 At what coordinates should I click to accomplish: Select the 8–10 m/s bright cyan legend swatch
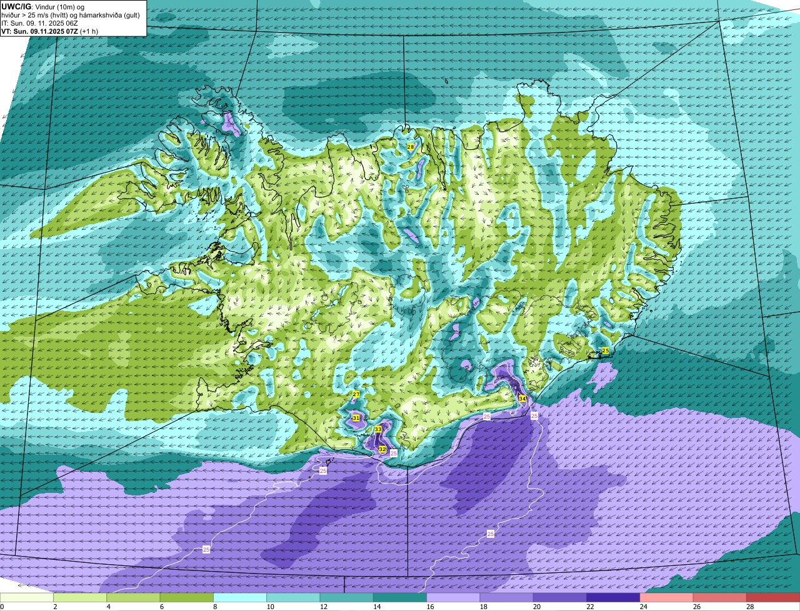click(x=240, y=598)
